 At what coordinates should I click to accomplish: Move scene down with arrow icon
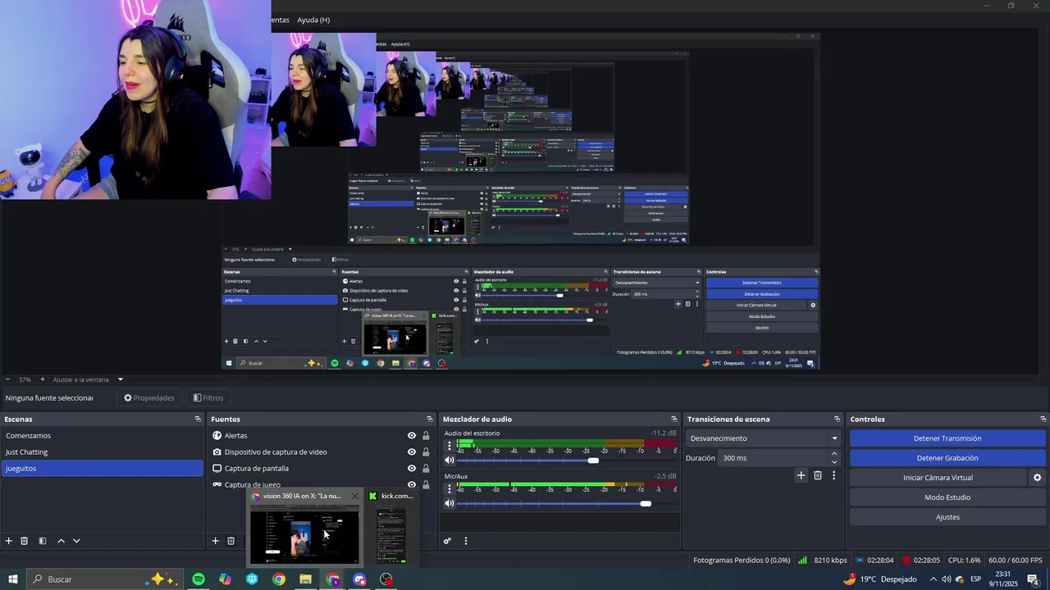click(76, 541)
